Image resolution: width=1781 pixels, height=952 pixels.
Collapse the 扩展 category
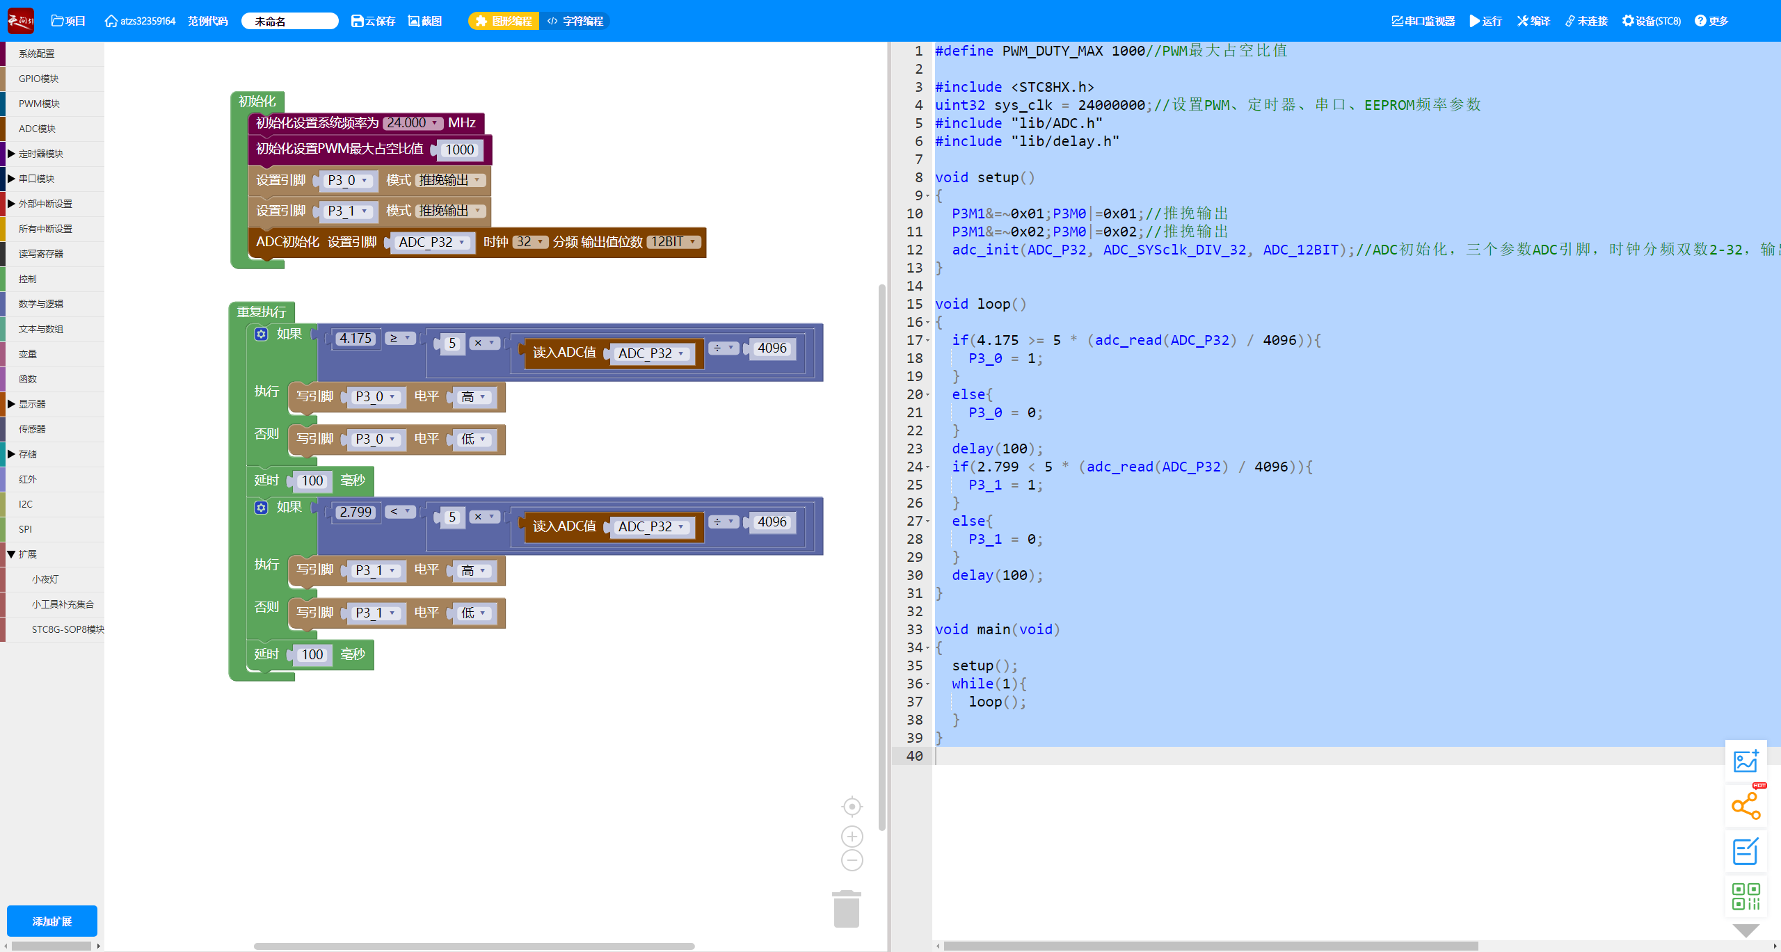tap(11, 554)
